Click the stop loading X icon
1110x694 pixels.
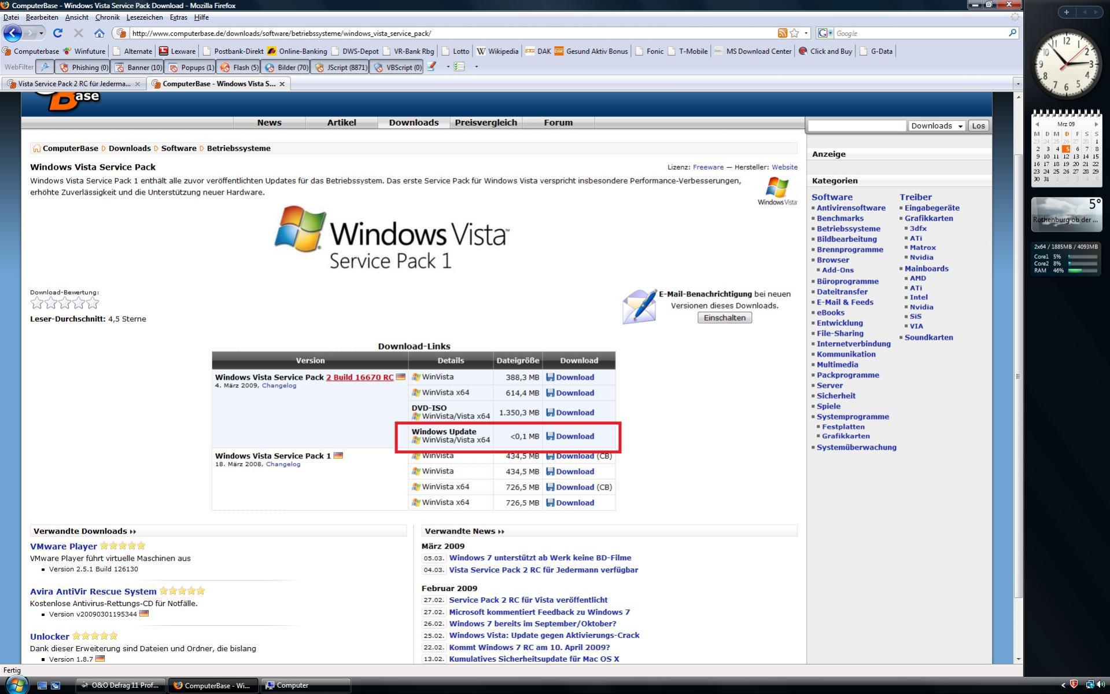point(79,33)
